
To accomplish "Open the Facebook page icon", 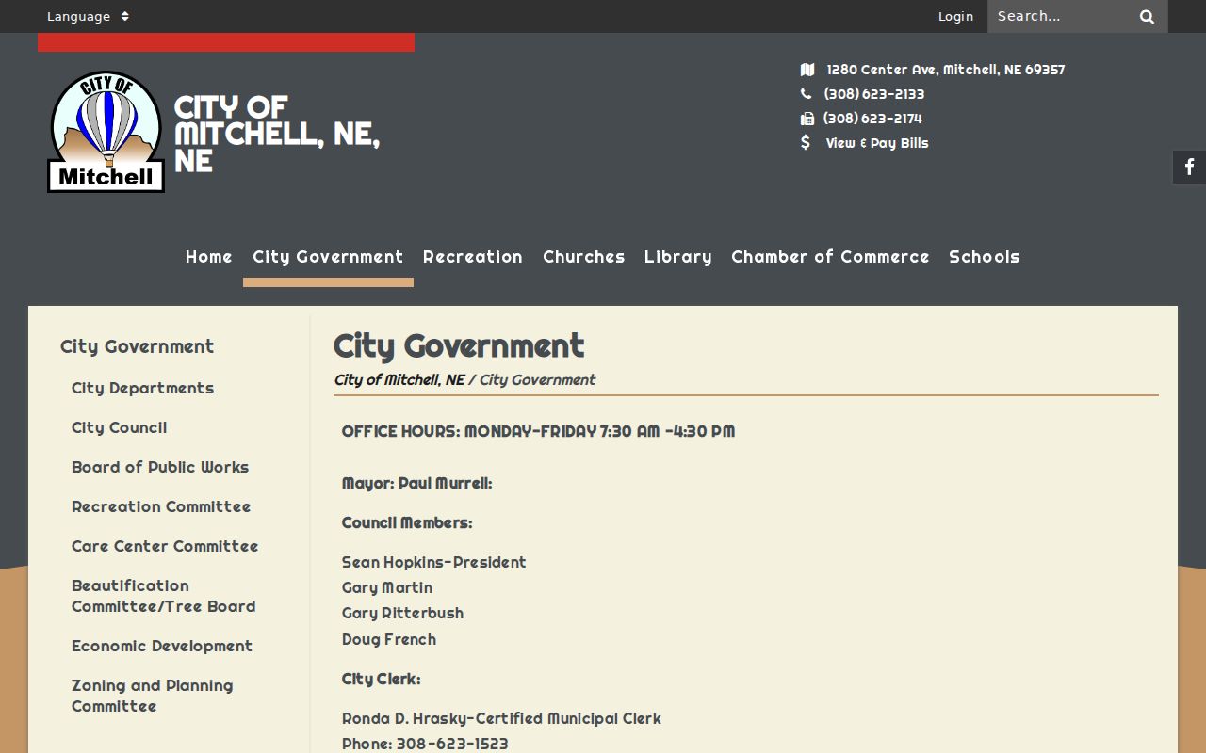I will pos(1189,167).
